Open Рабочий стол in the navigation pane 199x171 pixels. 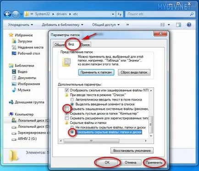(x=26, y=53)
